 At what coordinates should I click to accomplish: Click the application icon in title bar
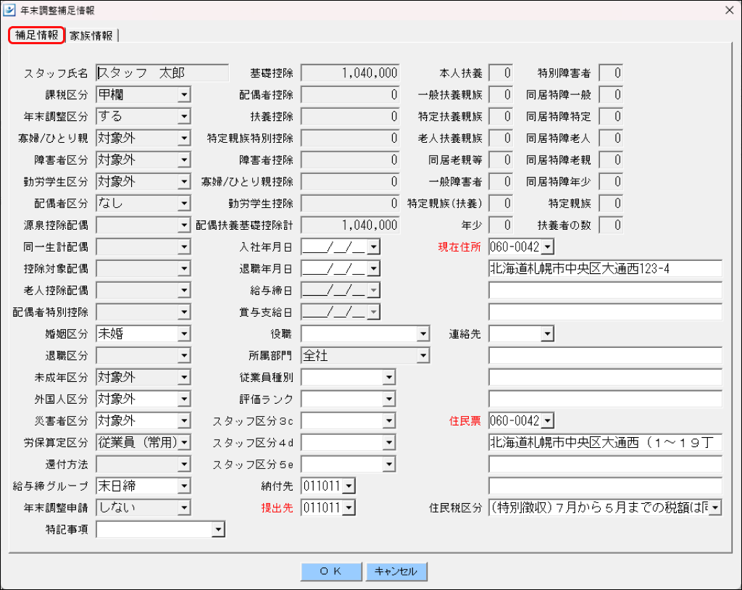(x=9, y=9)
